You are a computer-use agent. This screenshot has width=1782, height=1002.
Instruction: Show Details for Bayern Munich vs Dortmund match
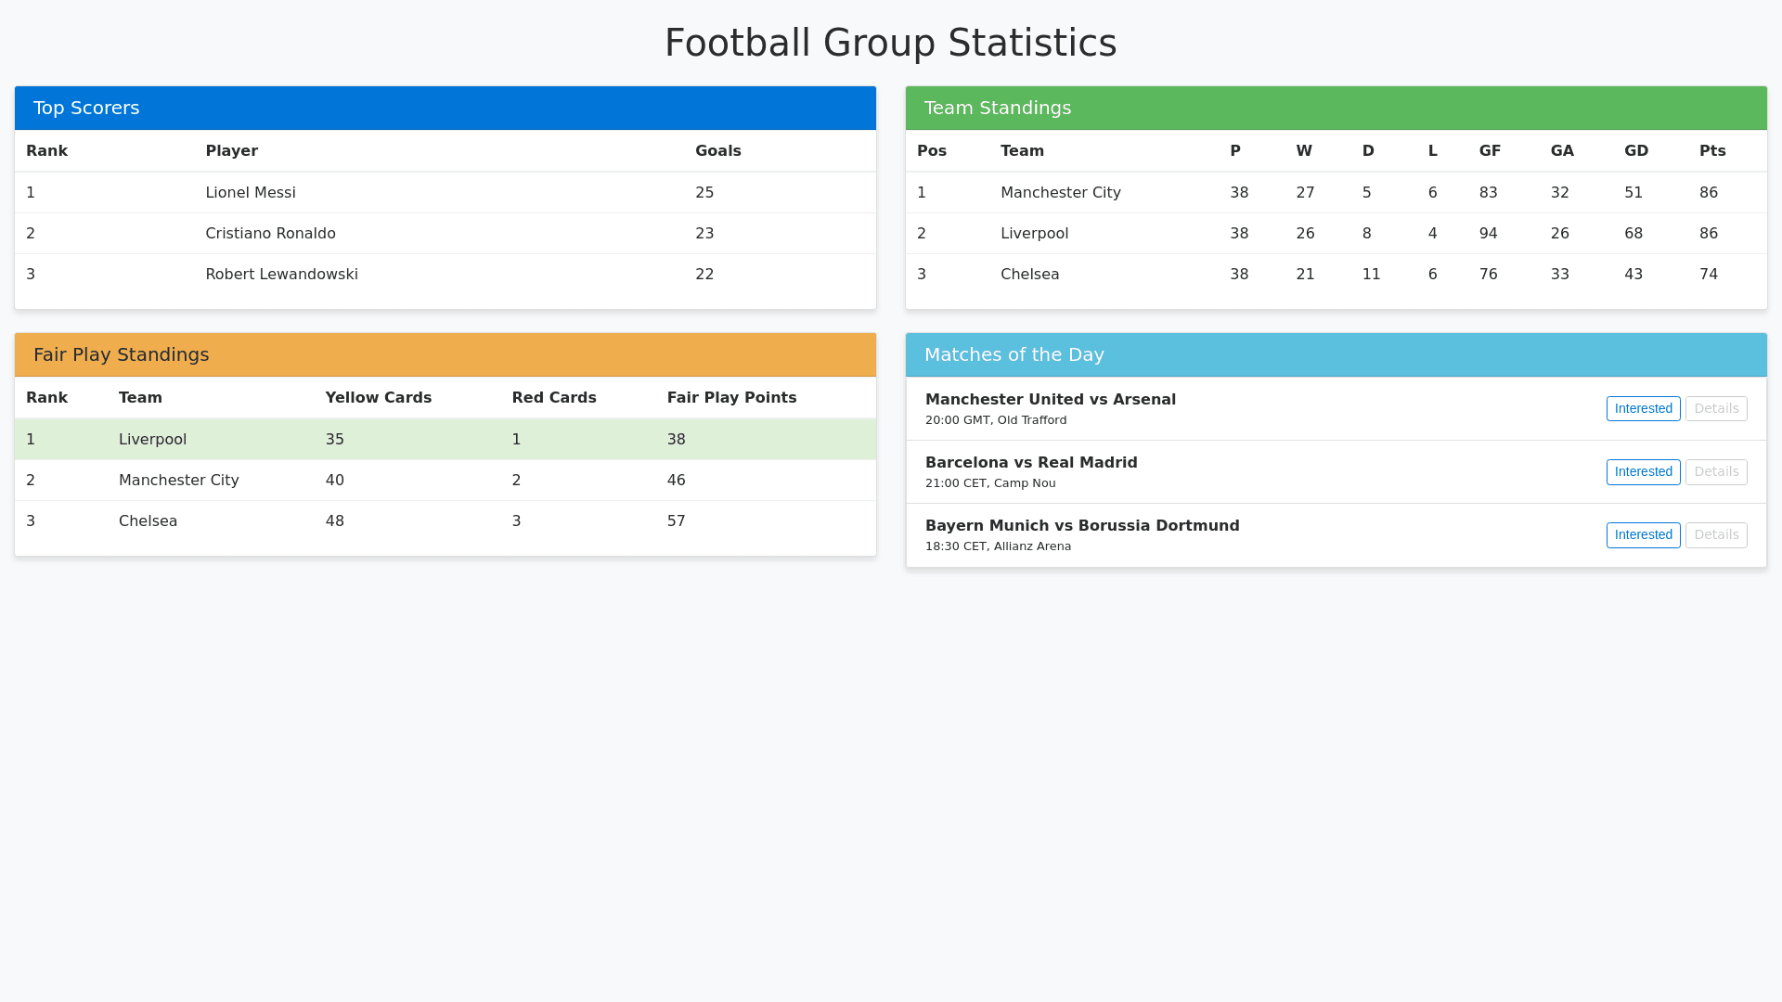coord(1716,535)
